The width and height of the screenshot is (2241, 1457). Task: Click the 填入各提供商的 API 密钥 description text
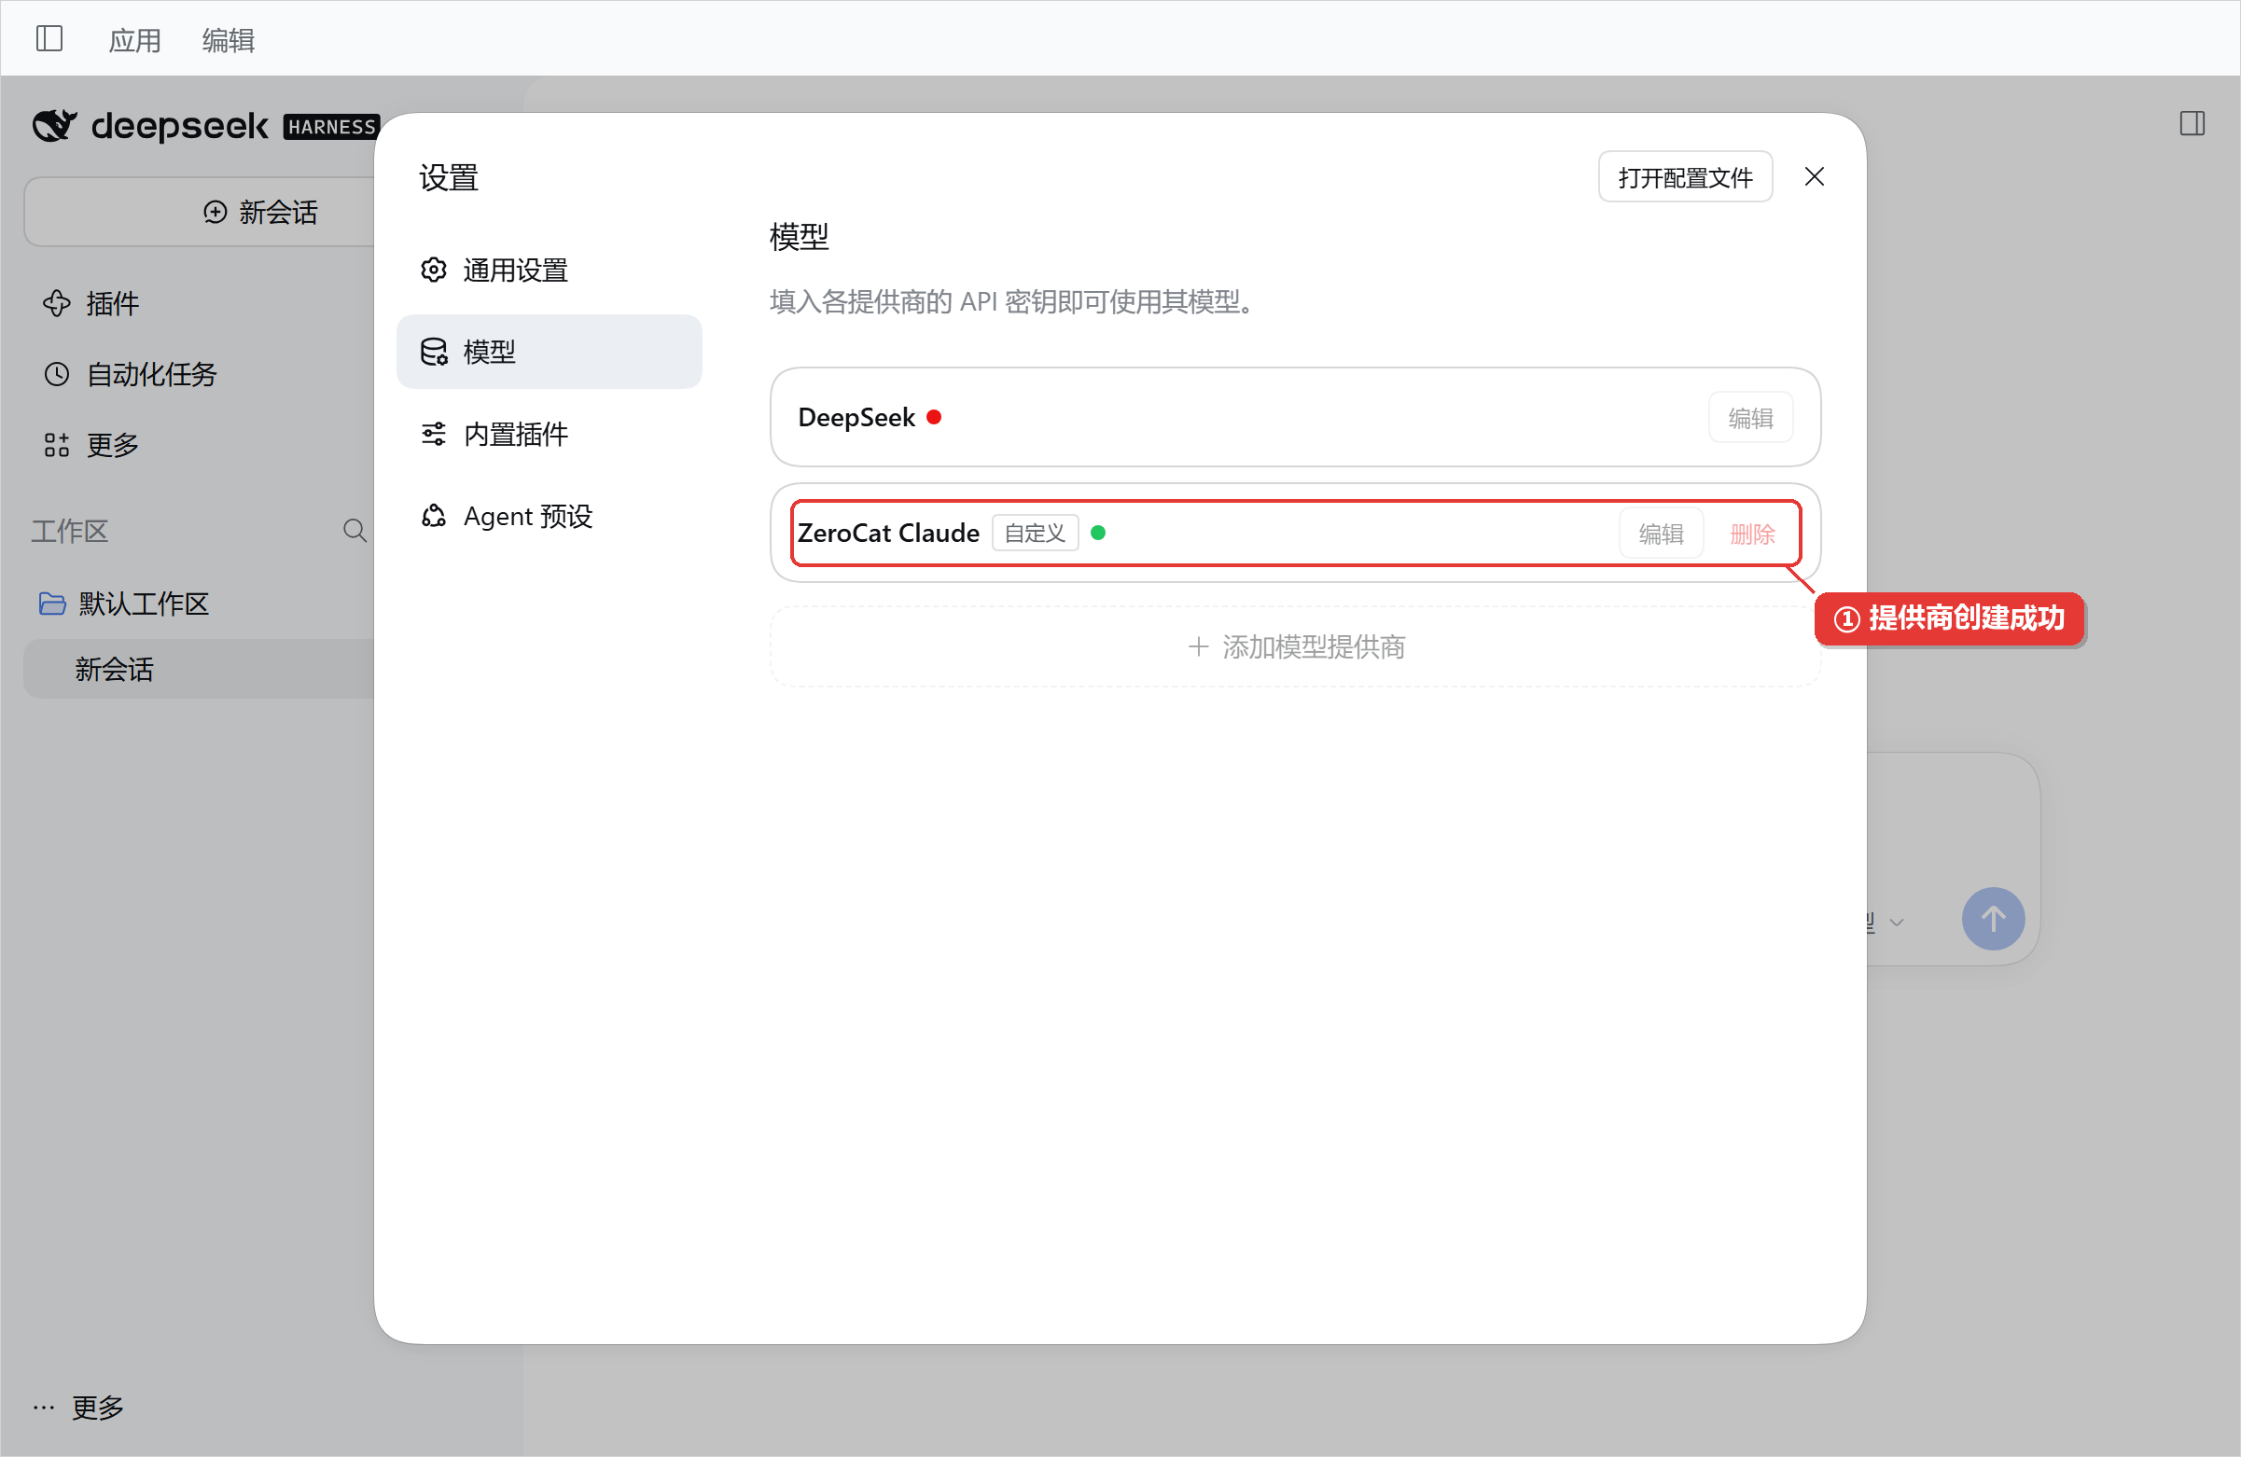pyautogui.click(x=1012, y=301)
